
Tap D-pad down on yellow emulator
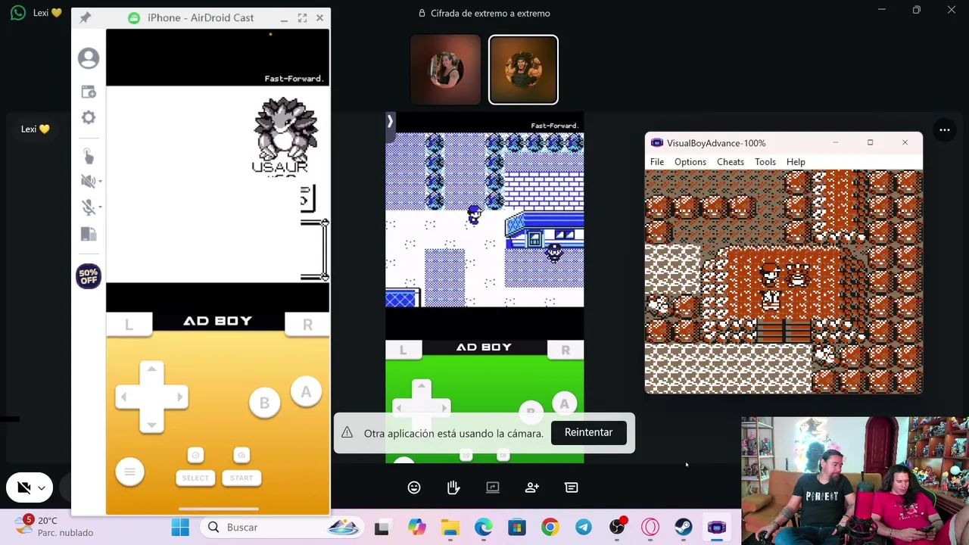click(x=151, y=424)
